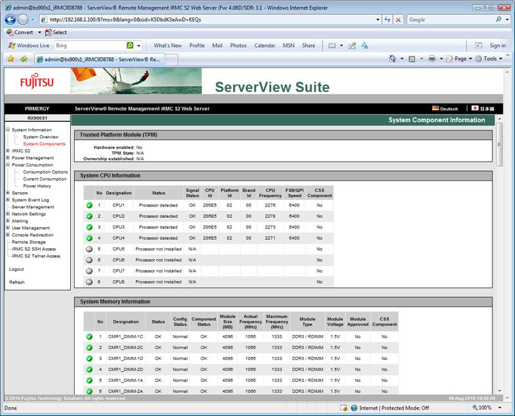Expand the System Event Log node

point(8,200)
